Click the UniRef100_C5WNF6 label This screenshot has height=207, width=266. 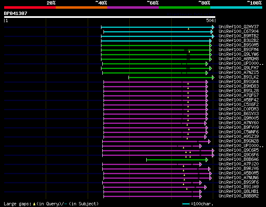click(239, 132)
